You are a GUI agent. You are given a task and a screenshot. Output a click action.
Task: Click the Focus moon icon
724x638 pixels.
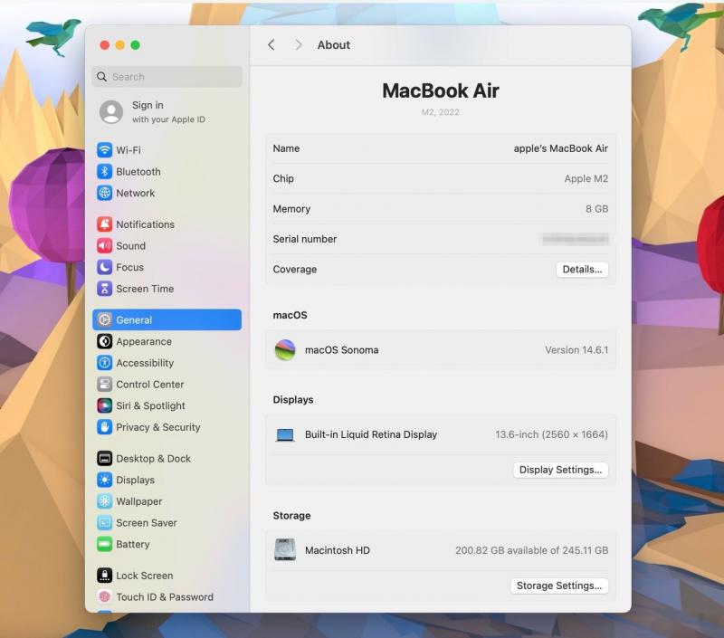tap(105, 267)
